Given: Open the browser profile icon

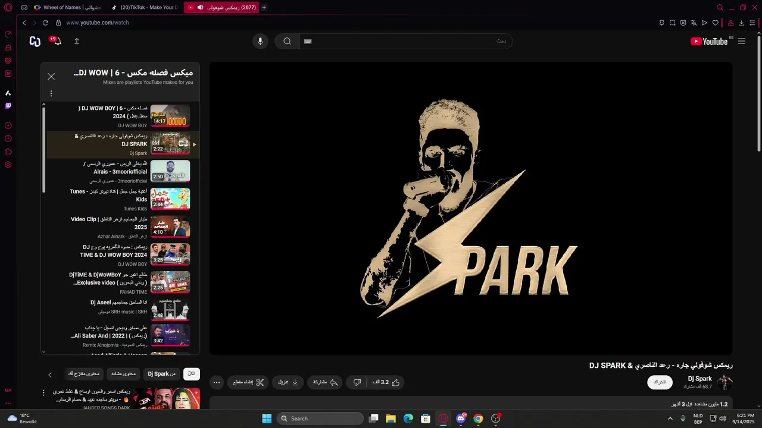Looking at the screenshot, I should pyautogui.click(x=730, y=23).
